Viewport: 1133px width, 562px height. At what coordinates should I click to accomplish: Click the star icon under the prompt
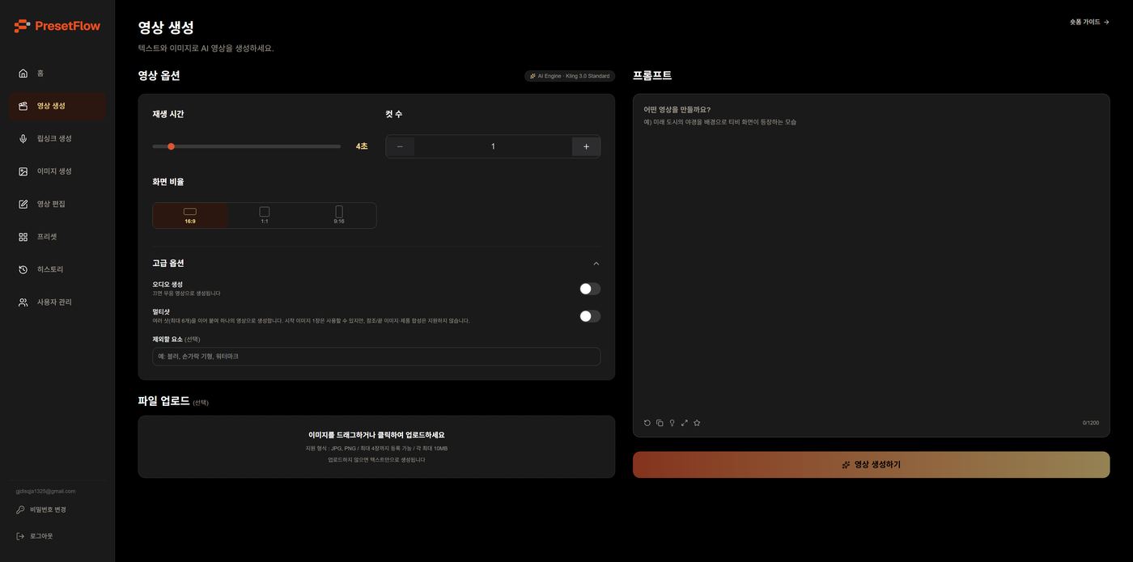point(697,423)
